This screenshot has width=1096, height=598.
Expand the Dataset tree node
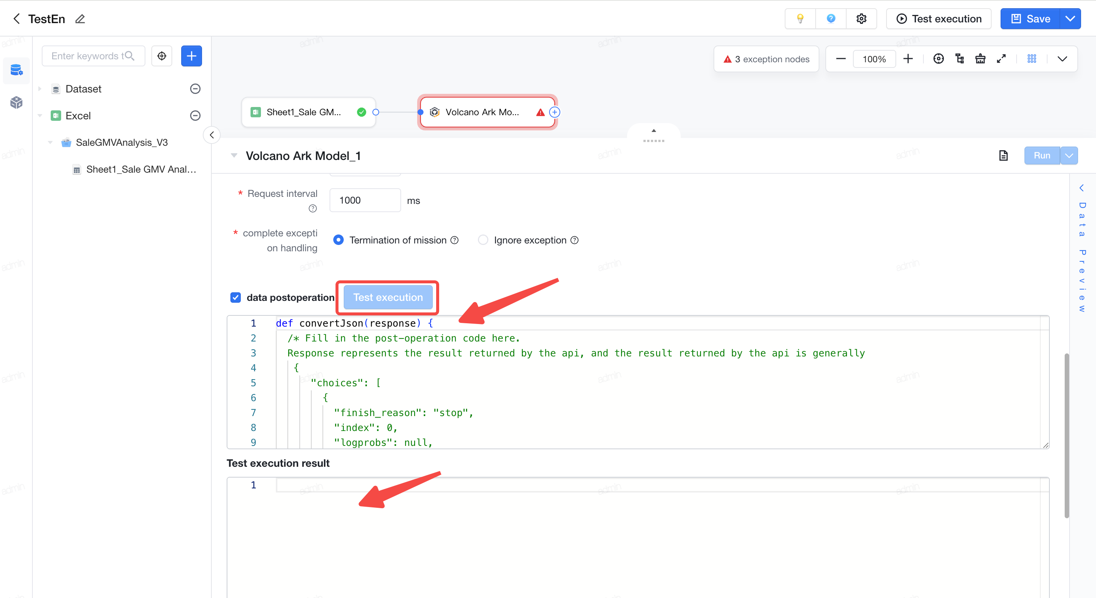coord(40,88)
